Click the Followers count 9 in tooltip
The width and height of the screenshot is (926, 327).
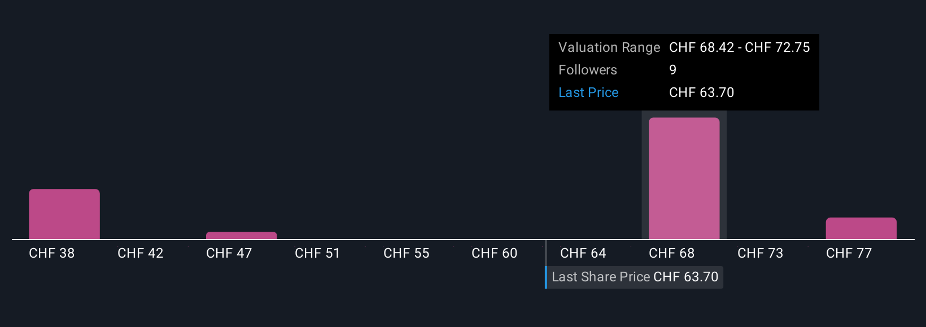click(673, 70)
